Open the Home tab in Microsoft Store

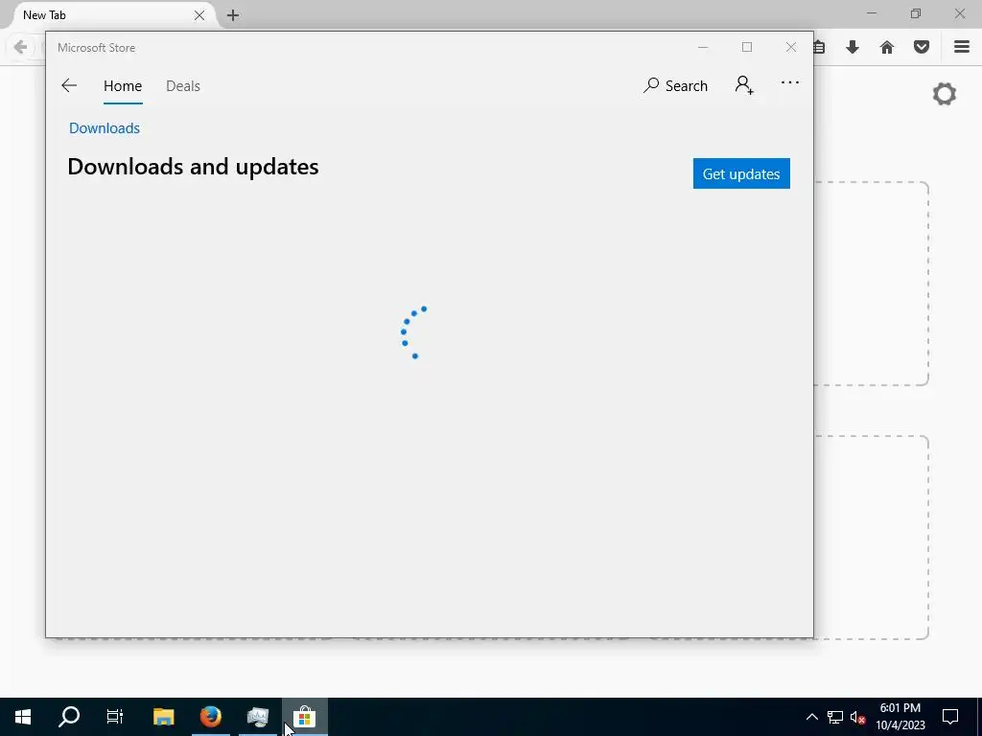click(x=123, y=85)
